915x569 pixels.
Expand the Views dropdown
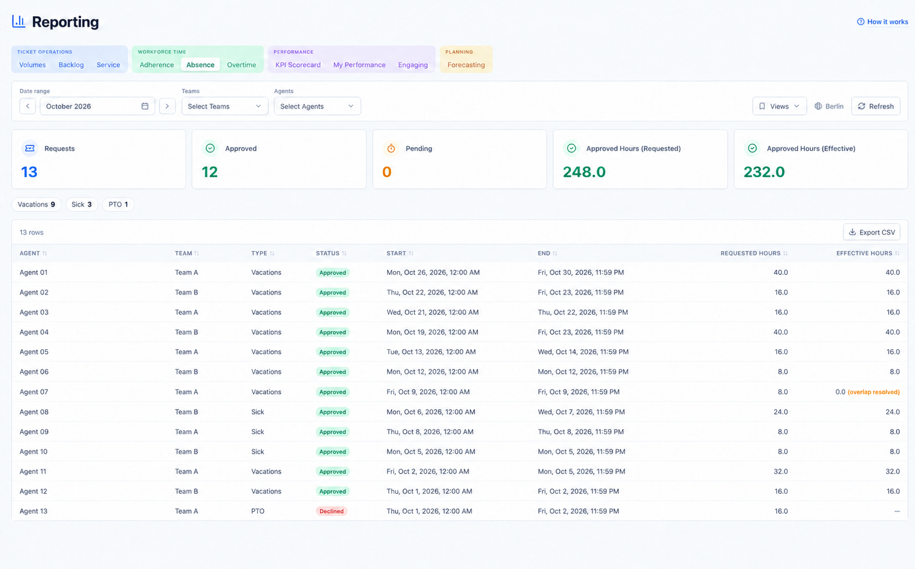(x=779, y=106)
